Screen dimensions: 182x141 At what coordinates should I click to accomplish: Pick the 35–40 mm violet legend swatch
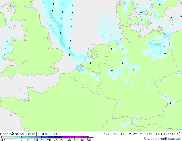[71, 137]
